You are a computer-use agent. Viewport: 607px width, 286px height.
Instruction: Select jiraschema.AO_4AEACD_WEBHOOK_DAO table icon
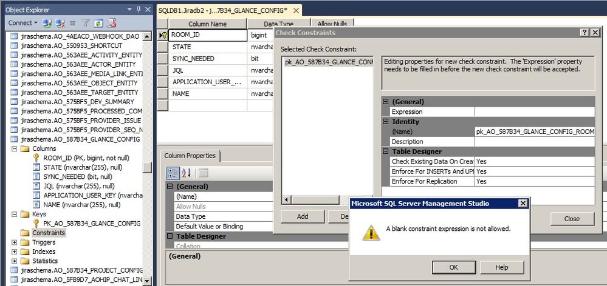[x=14, y=36]
